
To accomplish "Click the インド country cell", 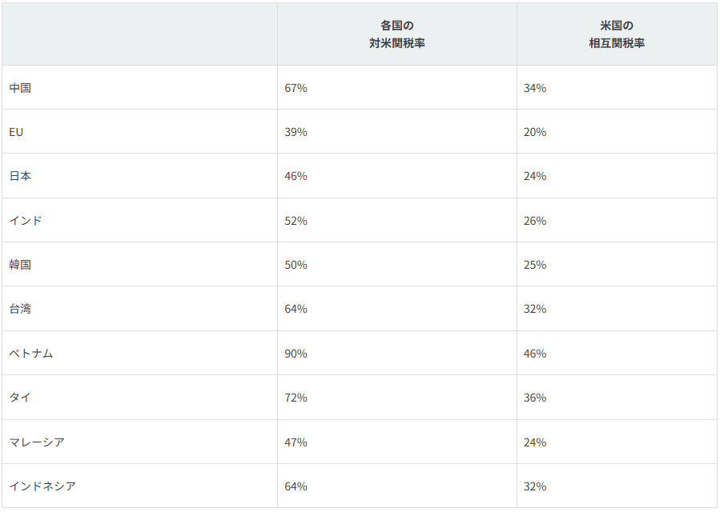I will click(26, 221).
